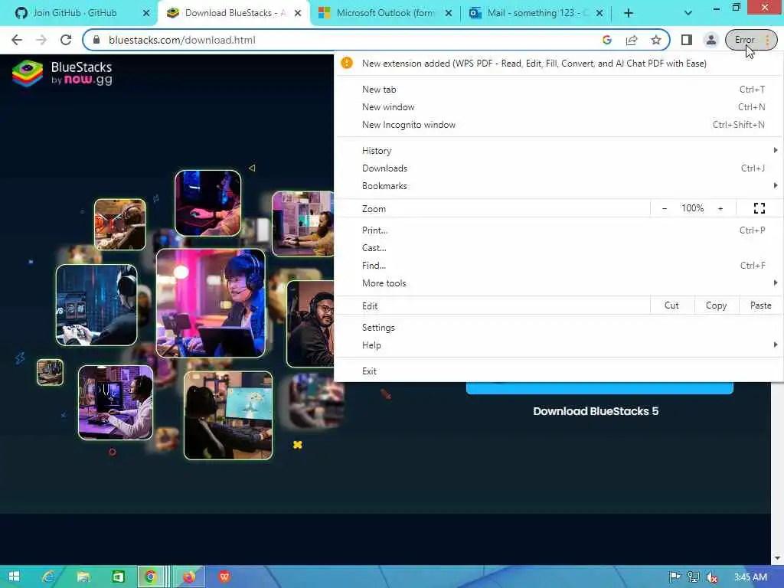
Task: Go back with browser back arrow
Action: 17,40
